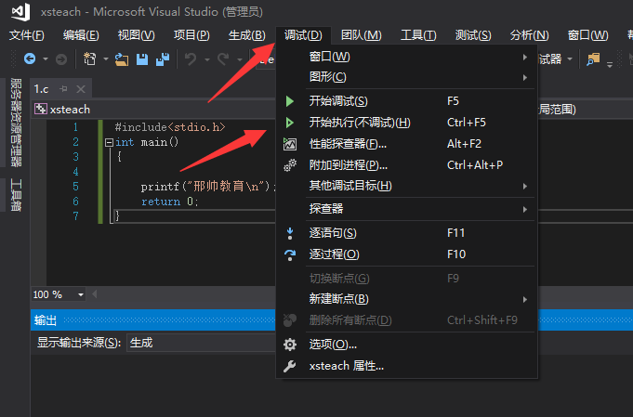Screen dimensions: 633x417
Task: Select 逐语句(S) step into menu item
Action: pyautogui.click(x=333, y=233)
